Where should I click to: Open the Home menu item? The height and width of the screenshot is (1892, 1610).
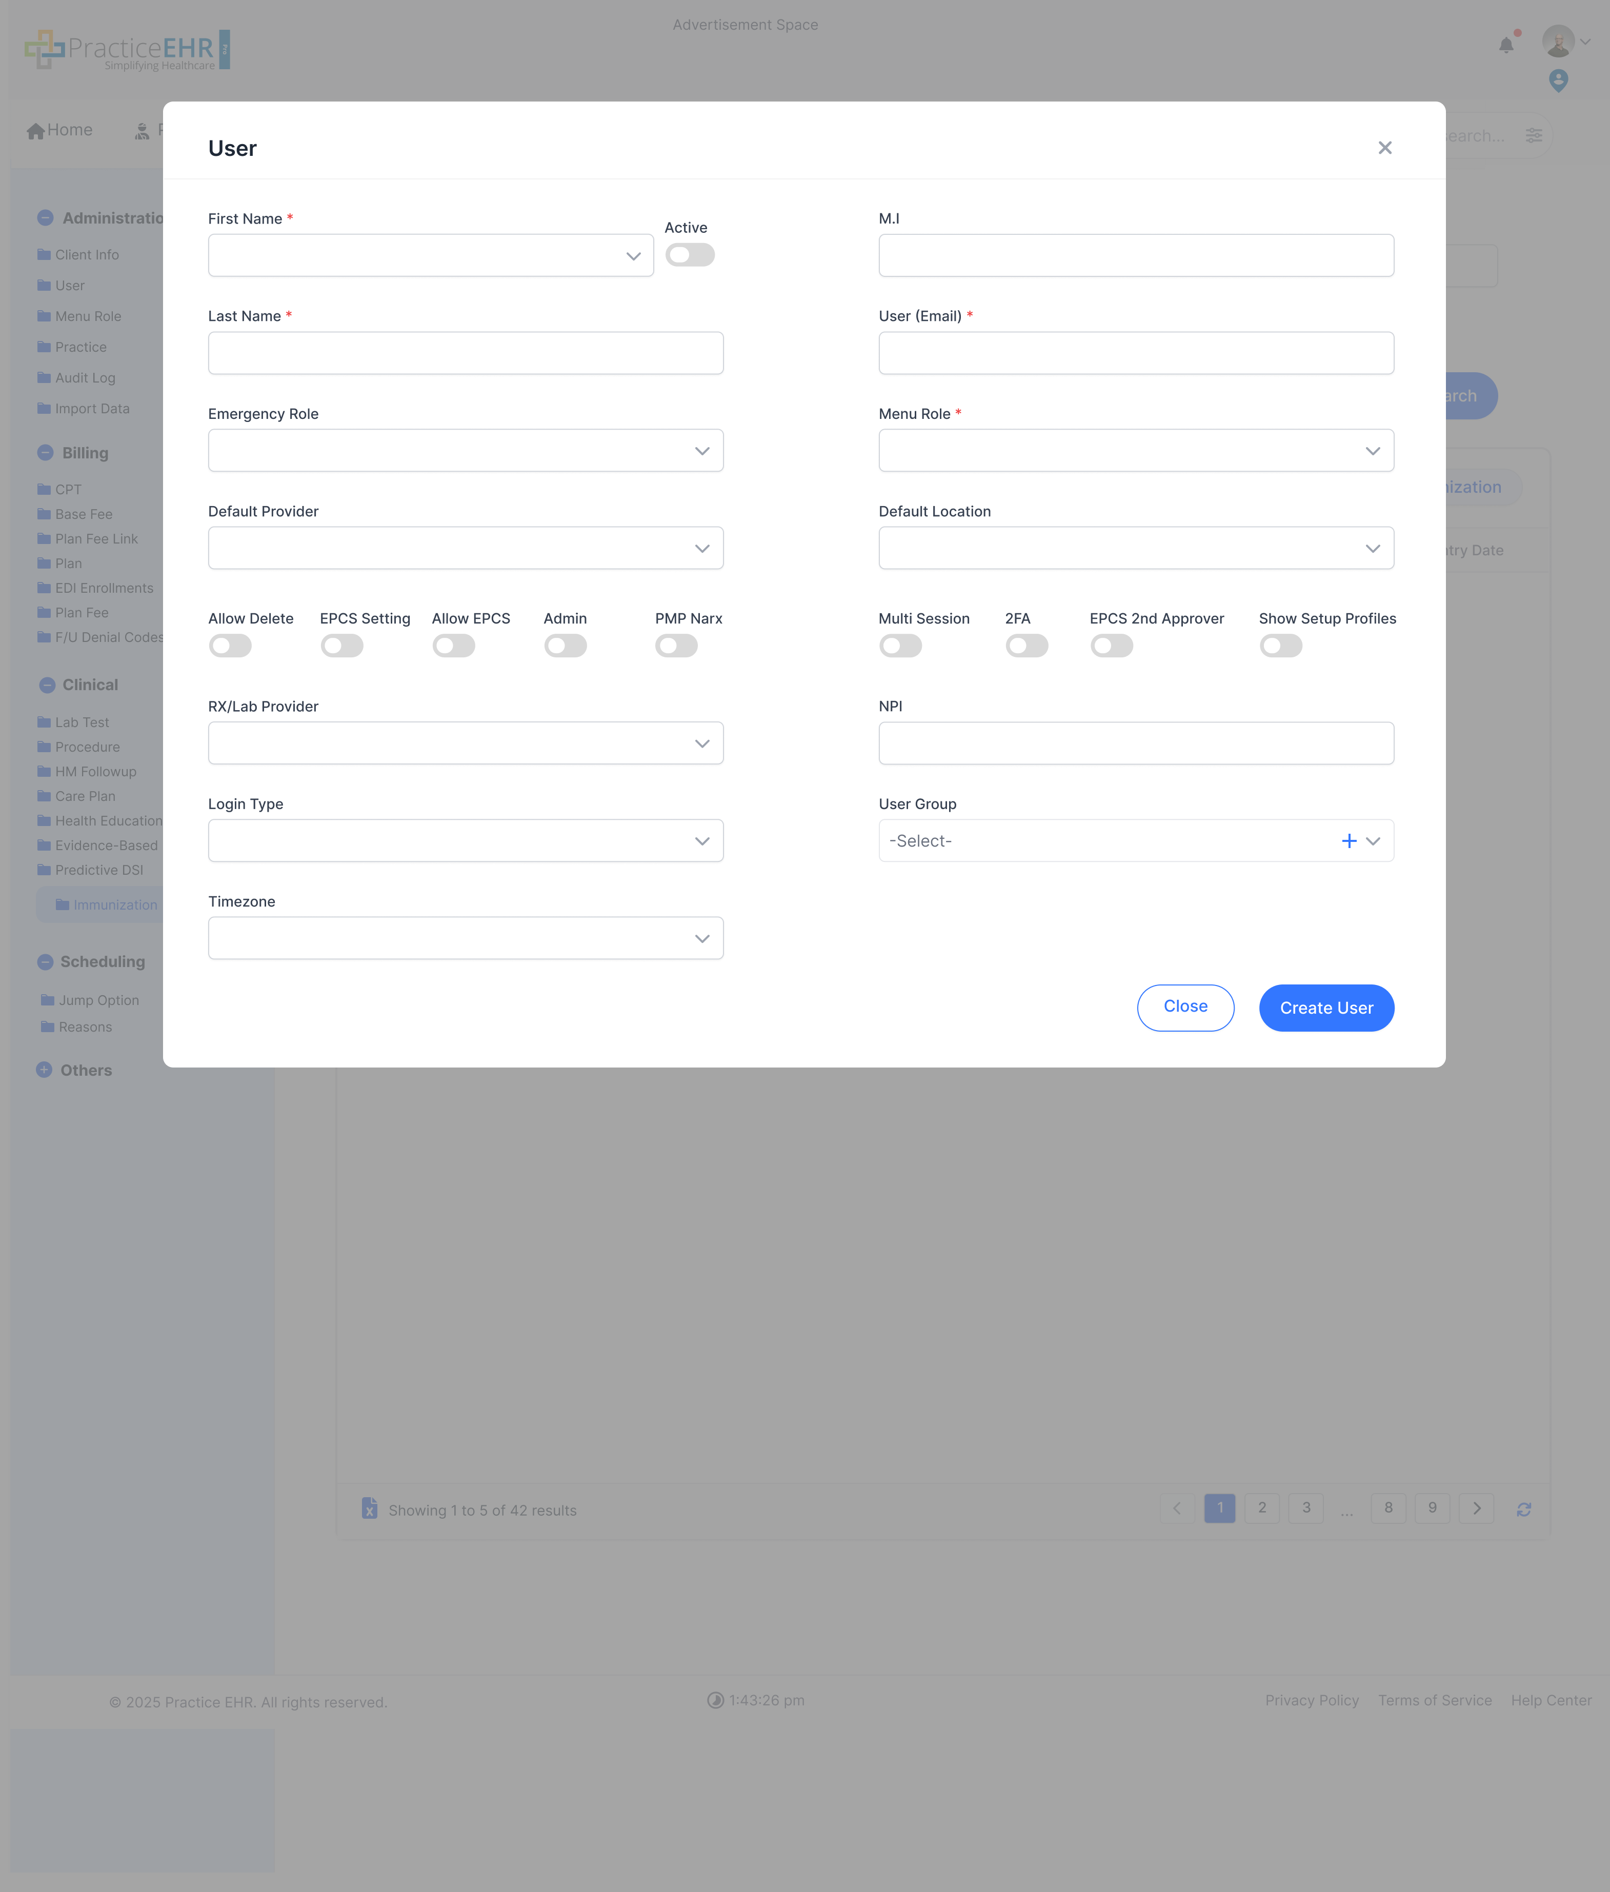tap(60, 130)
